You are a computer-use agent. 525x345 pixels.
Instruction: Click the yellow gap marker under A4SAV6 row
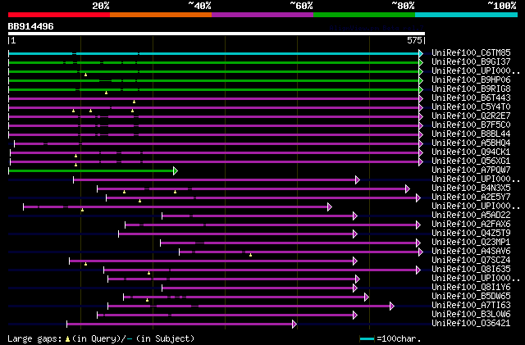(250, 256)
